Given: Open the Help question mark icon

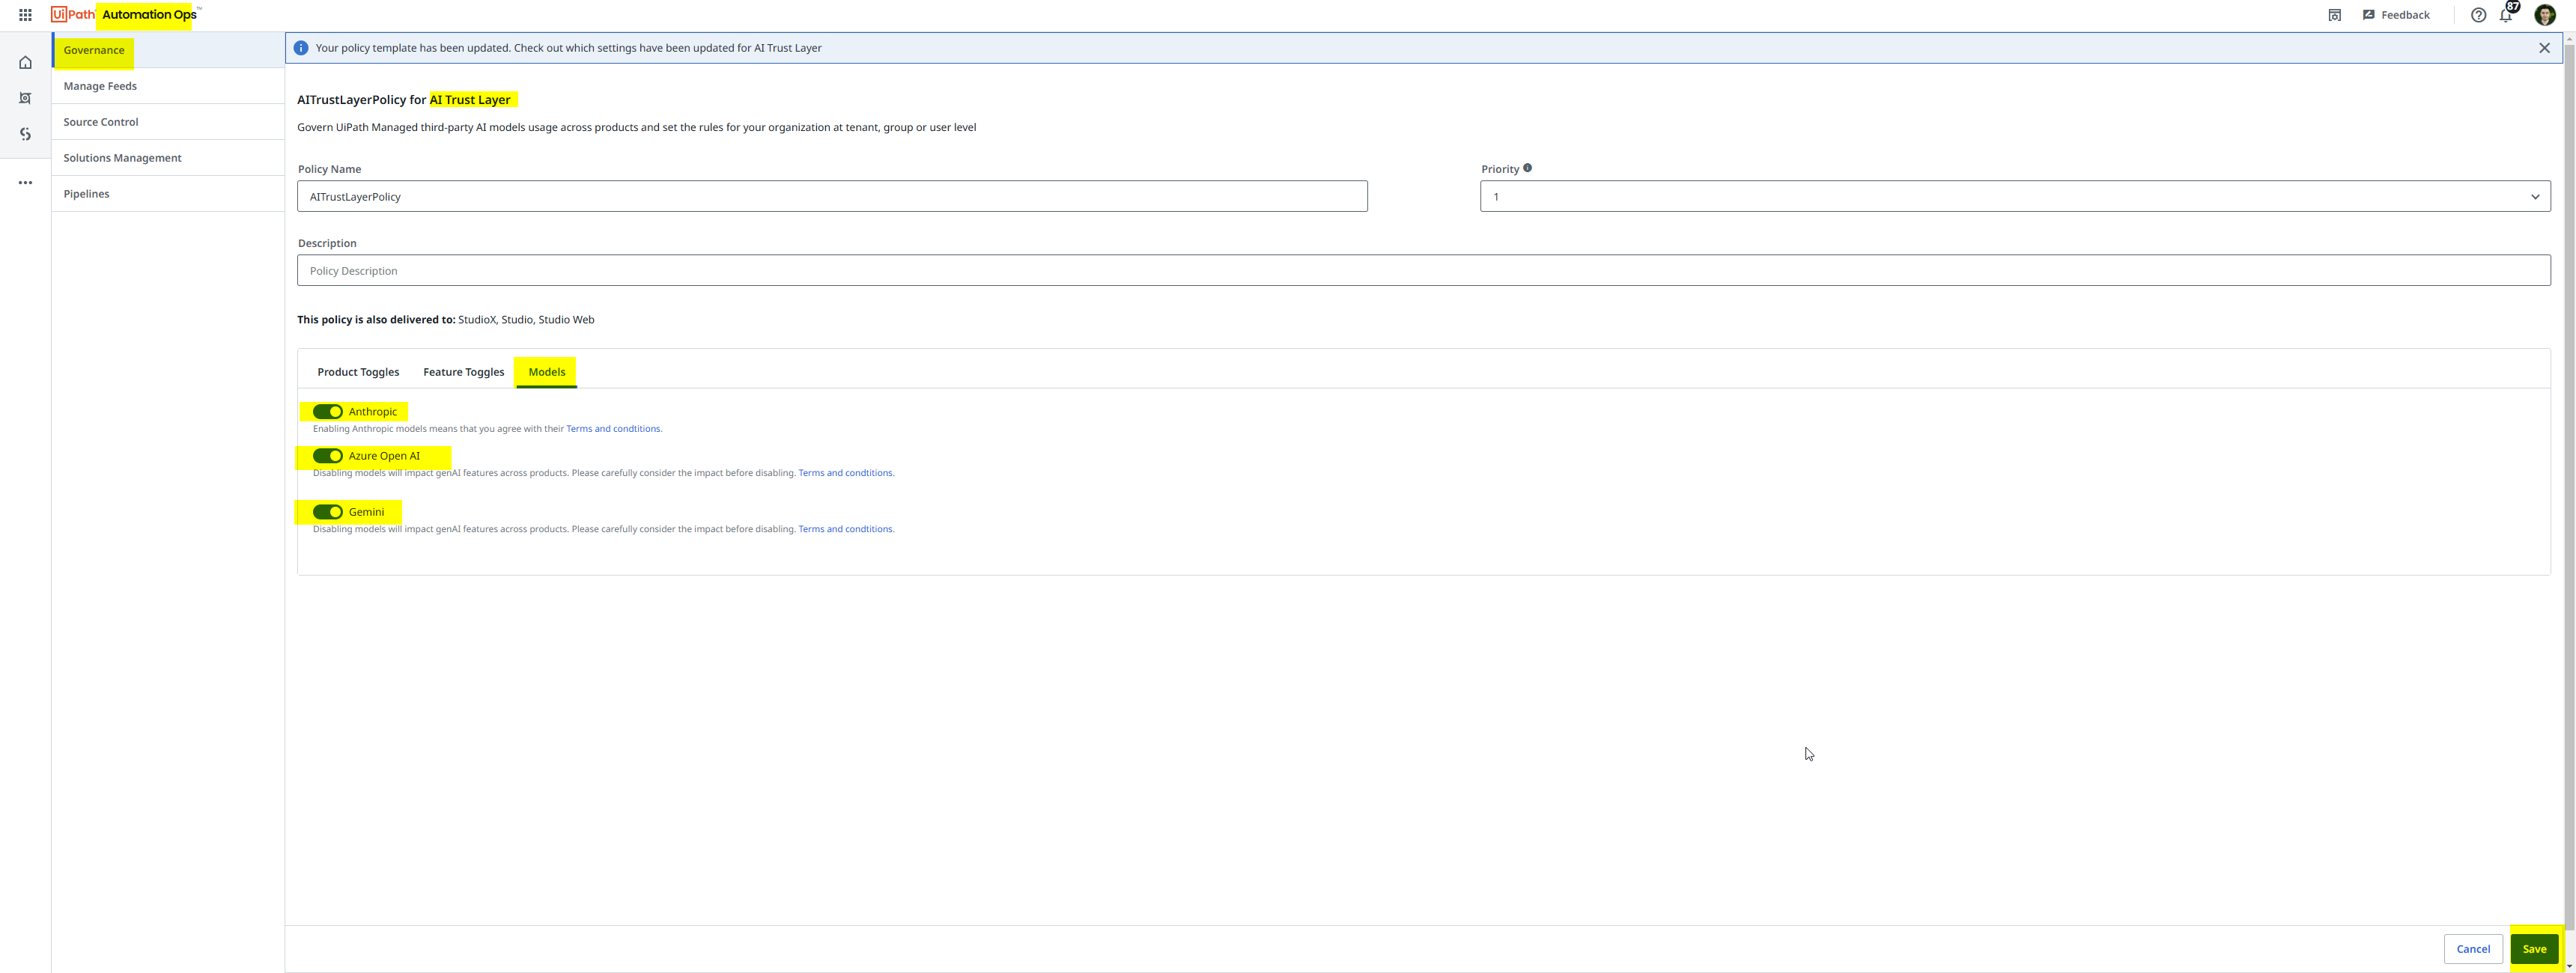Looking at the screenshot, I should point(2478,15).
